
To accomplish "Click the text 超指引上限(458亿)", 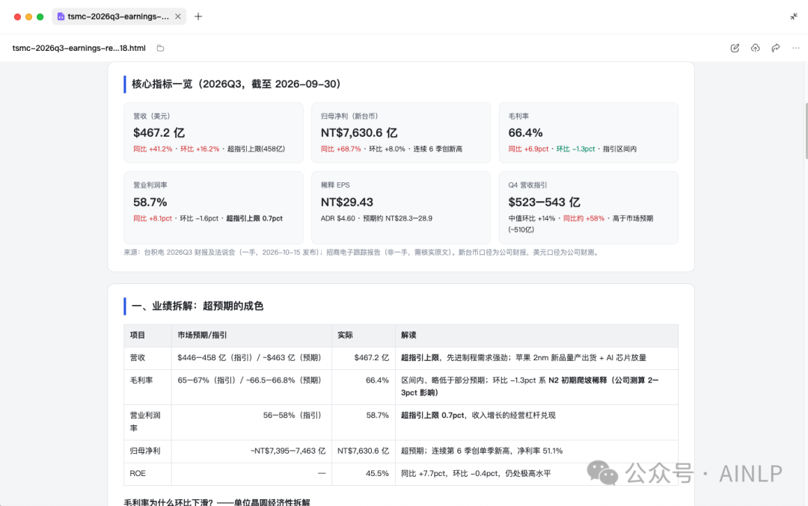I will [x=256, y=149].
